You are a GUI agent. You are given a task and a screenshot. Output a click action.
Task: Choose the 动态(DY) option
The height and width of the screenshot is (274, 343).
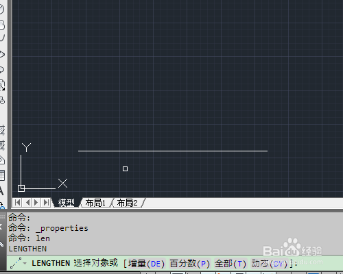[269, 264]
